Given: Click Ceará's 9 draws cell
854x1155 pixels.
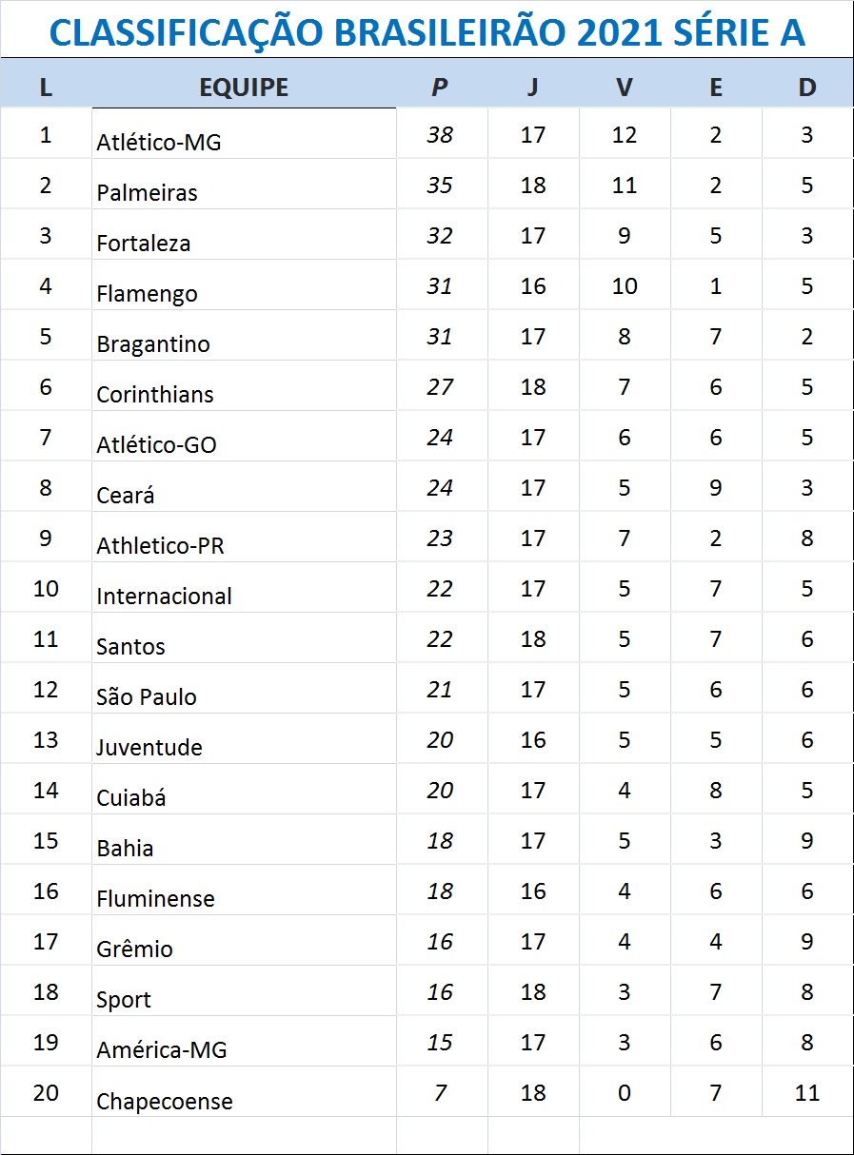Looking at the screenshot, I should (x=716, y=488).
